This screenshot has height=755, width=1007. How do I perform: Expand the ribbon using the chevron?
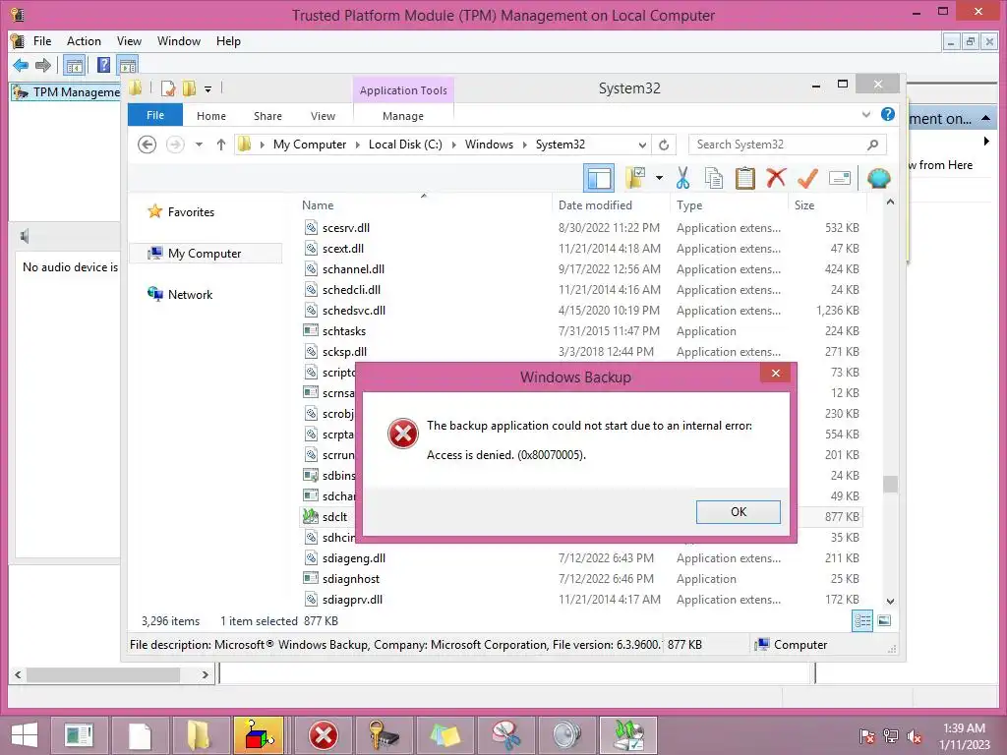click(866, 114)
